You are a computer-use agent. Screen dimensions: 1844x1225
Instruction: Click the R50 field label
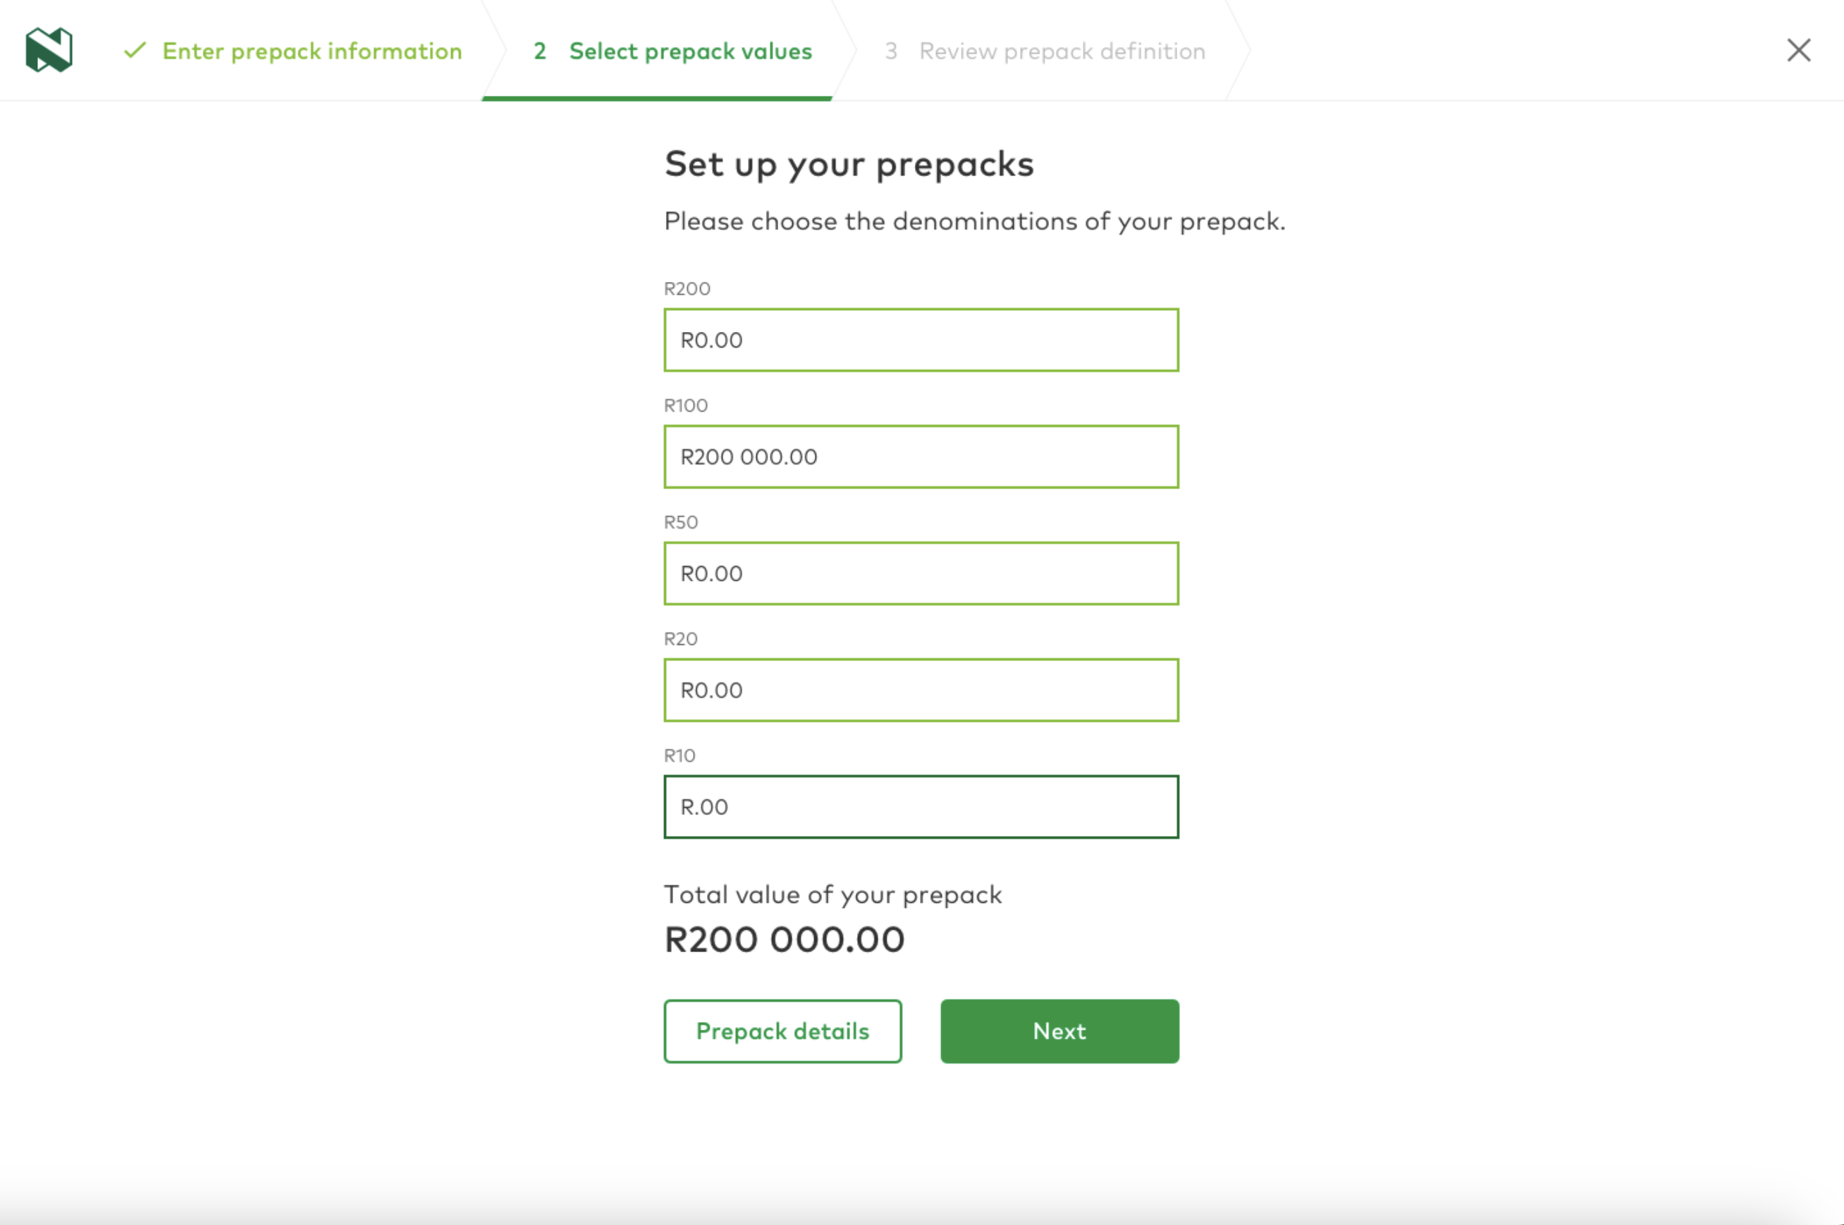(x=680, y=522)
